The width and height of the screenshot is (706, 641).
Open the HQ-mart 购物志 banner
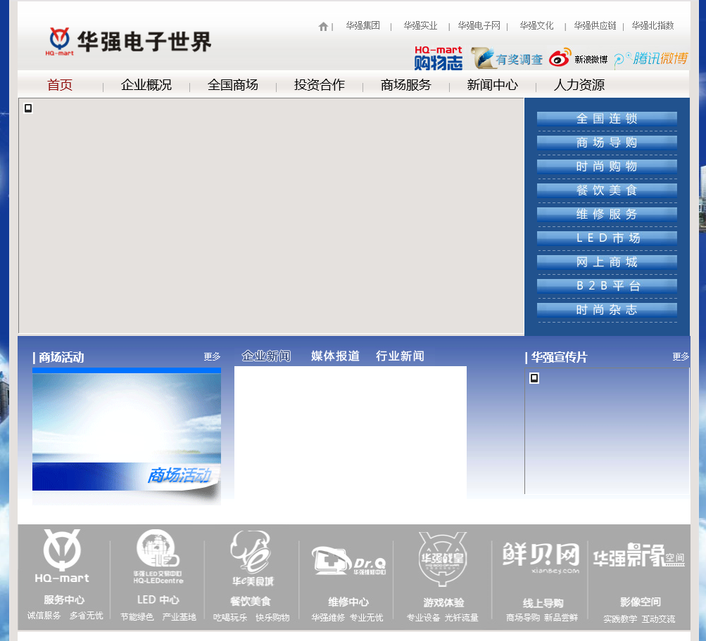(x=438, y=58)
